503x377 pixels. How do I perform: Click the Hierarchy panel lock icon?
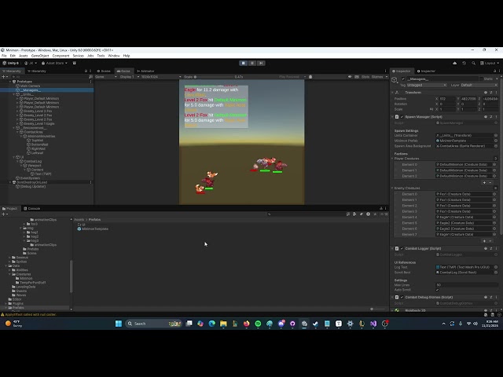click(86, 71)
